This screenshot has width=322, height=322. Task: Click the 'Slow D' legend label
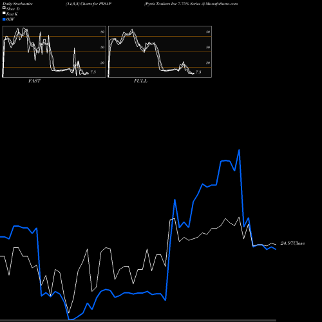(13, 9)
